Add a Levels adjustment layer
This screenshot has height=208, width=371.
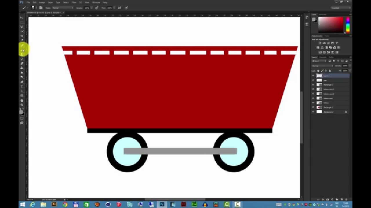point(324,42)
